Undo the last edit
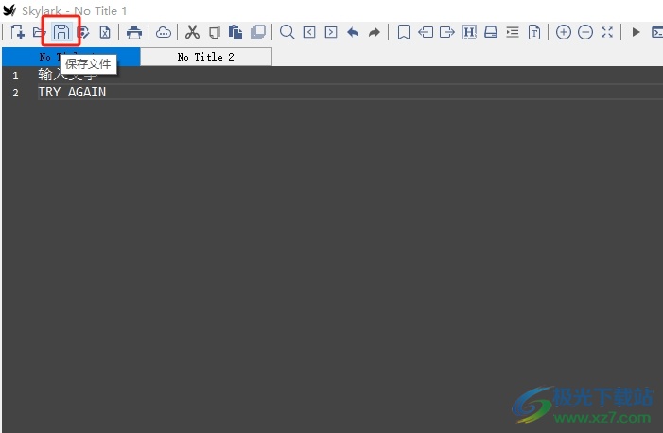Screen dimensions: 663x433 click(353, 32)
